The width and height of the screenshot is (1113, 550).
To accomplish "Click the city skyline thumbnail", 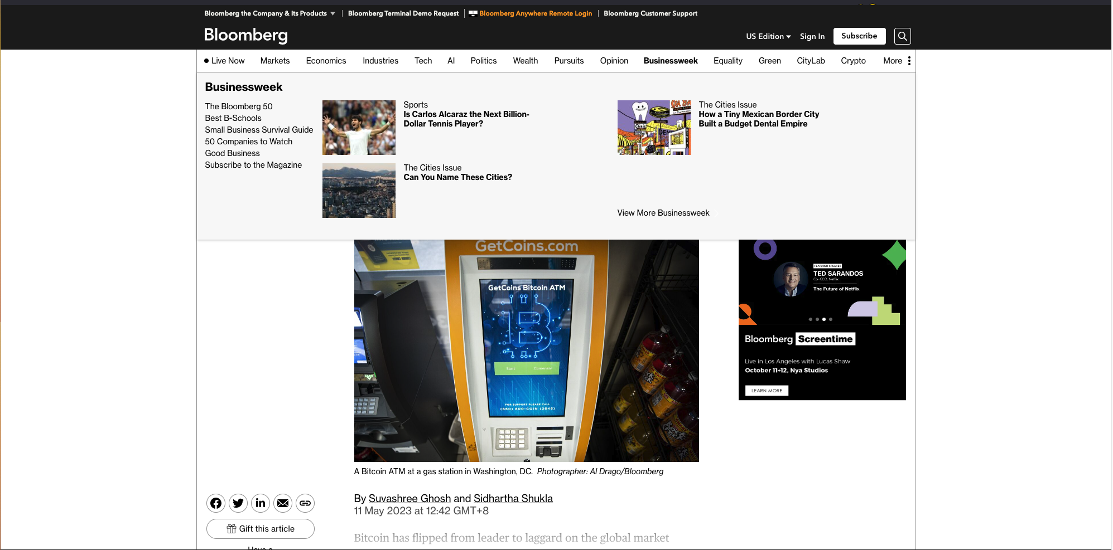I will point(359,191).
